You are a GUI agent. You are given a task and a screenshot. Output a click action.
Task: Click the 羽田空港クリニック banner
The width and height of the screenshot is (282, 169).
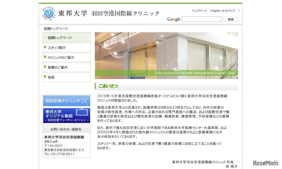(x=66, y=100)
